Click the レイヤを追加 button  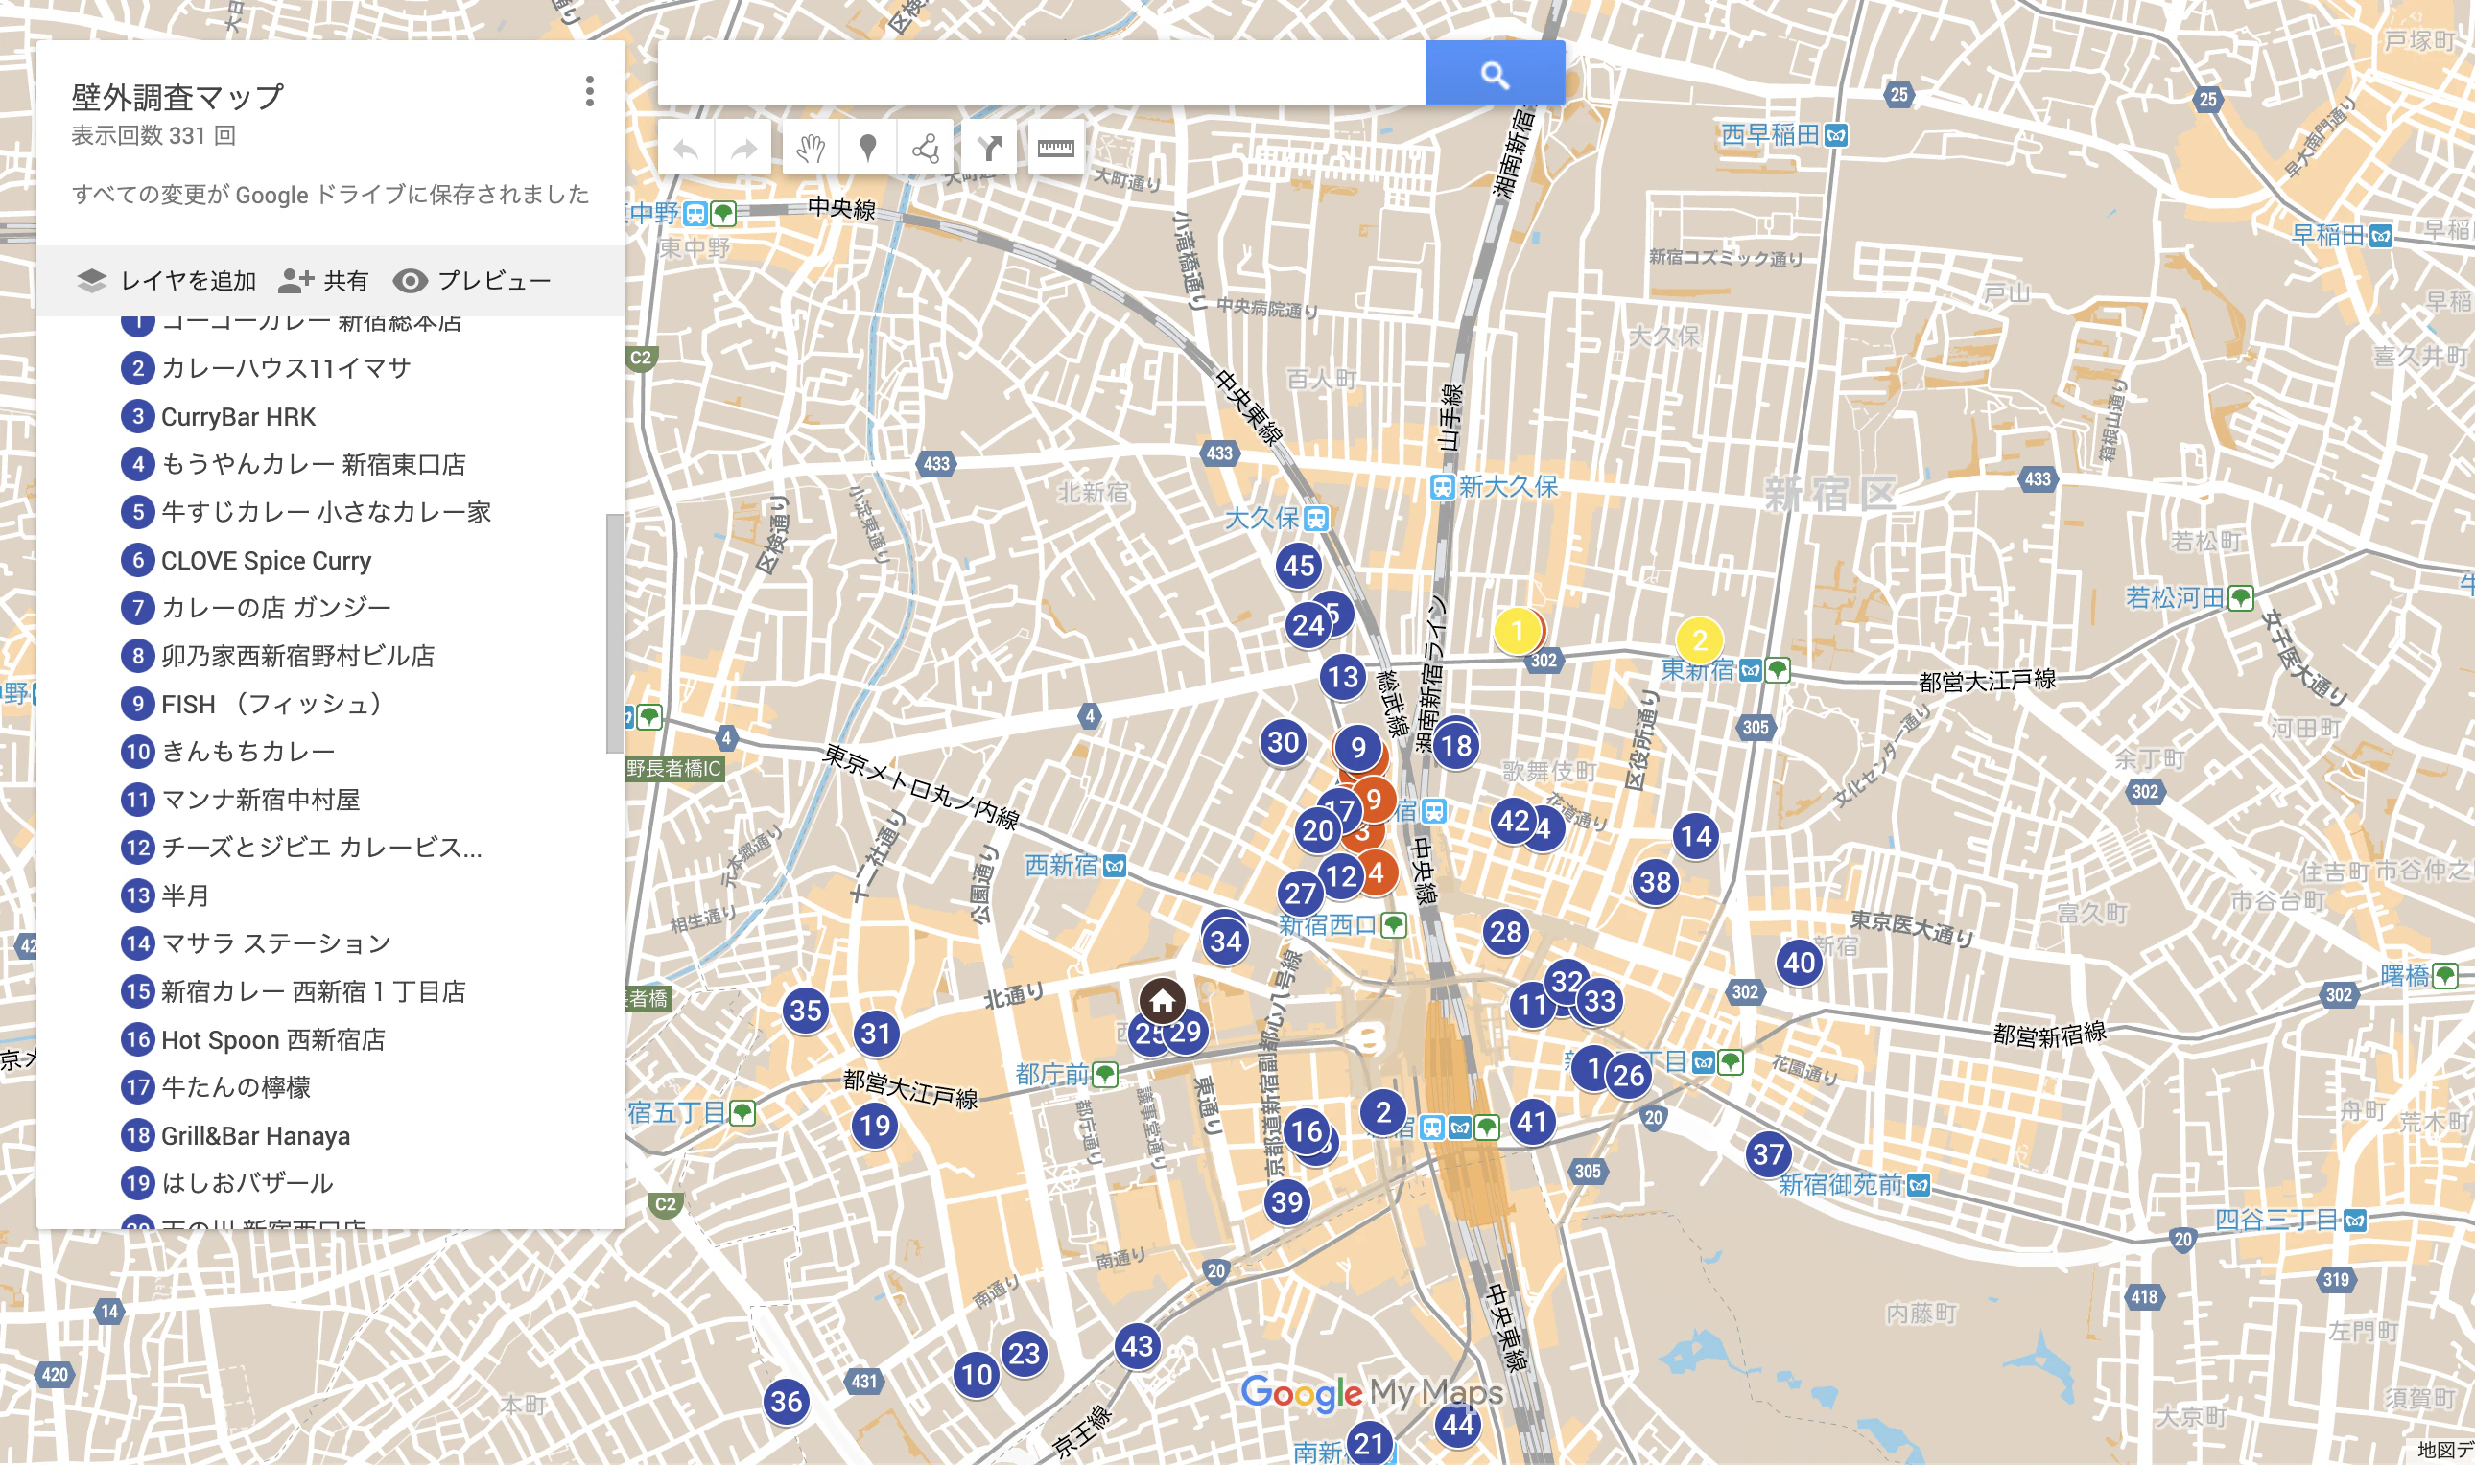(x=166, y=281)
